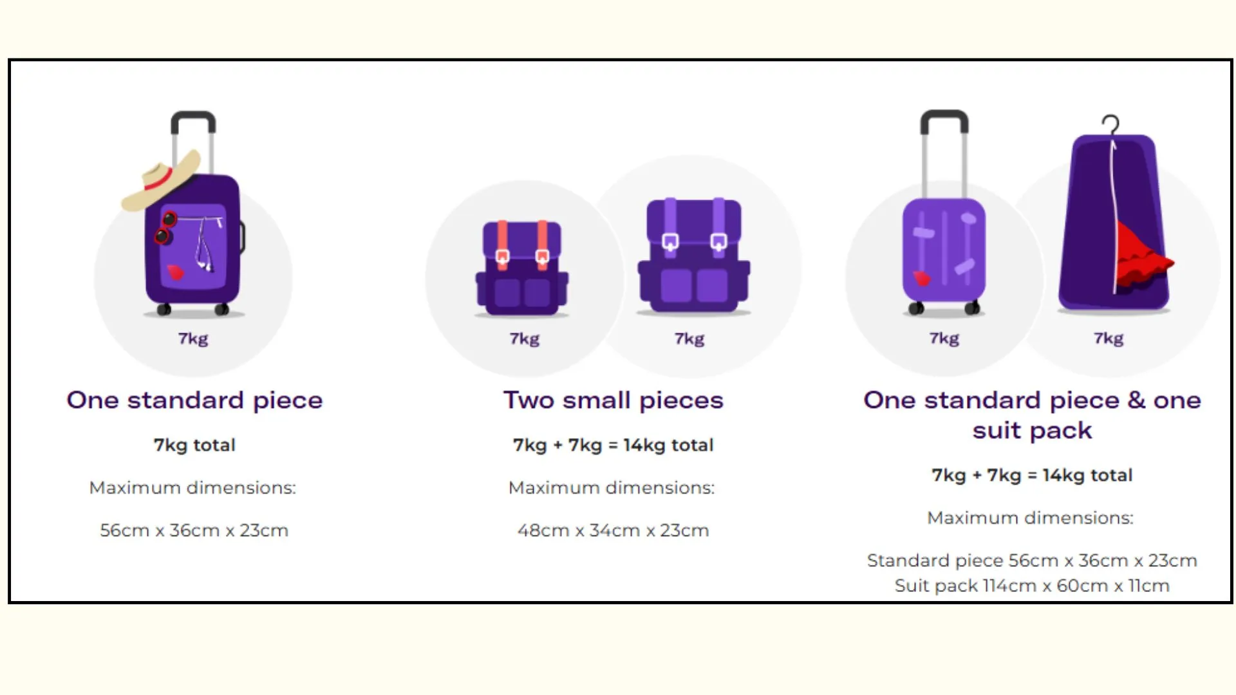This screenshot has height=695, width=1236.
Task: Click 'One standard piece & one suit pack' heading
Action: [1032, 415]
